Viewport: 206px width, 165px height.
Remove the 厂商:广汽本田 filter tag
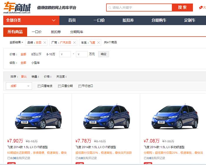74,43
